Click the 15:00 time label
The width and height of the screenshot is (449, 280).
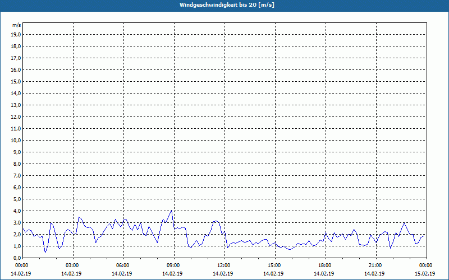(x=276, y=265)
